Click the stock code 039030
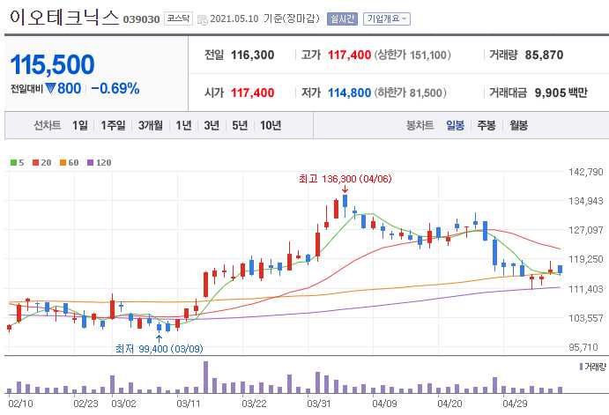 (141, 19)
